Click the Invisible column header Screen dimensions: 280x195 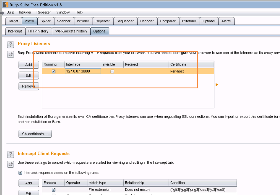click(x=112, y=64)
